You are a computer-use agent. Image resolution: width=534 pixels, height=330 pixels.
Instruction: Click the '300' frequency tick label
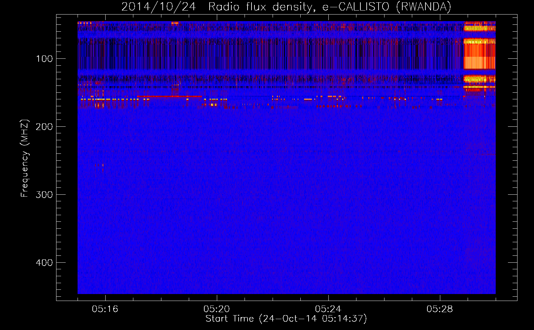click(45, 195)
